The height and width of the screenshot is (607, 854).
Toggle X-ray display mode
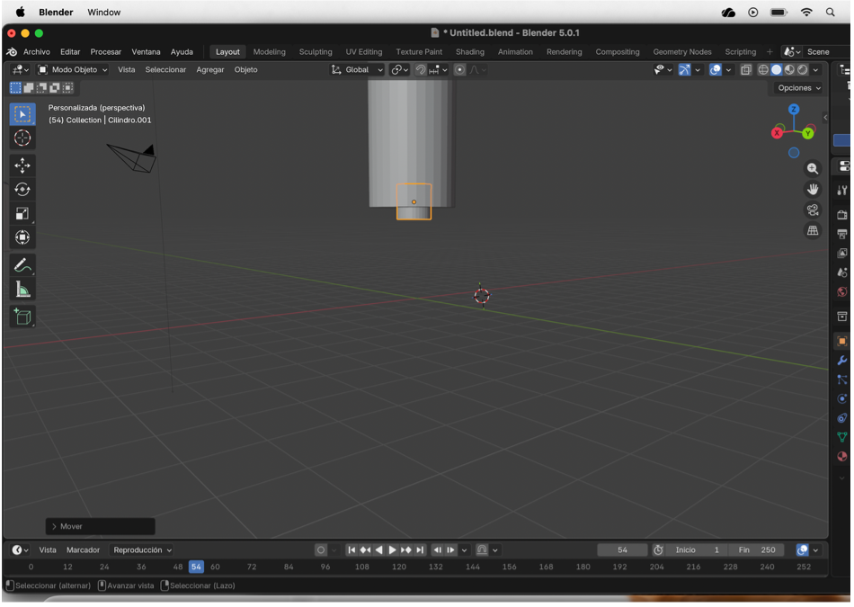point(745,70)
